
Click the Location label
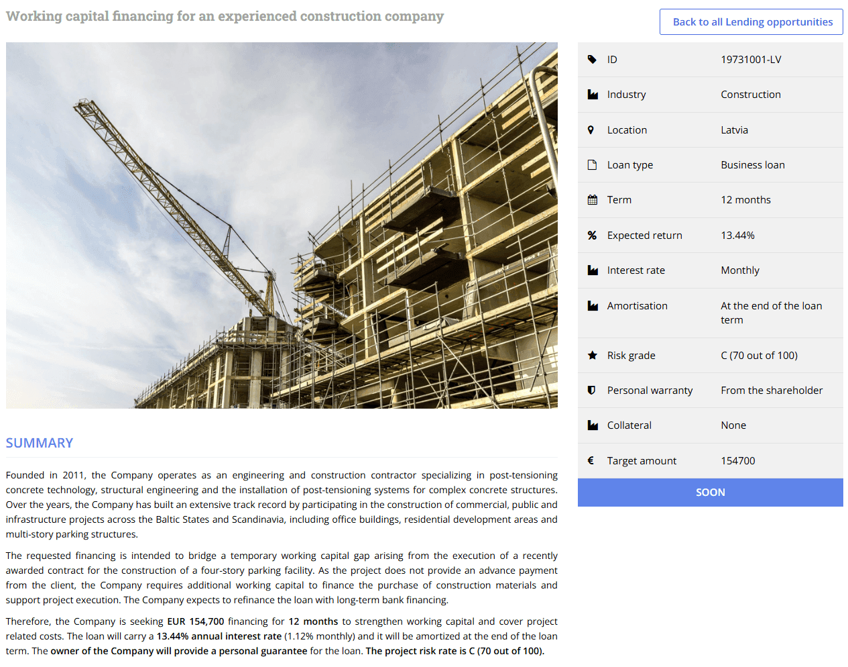pos(627,130)
